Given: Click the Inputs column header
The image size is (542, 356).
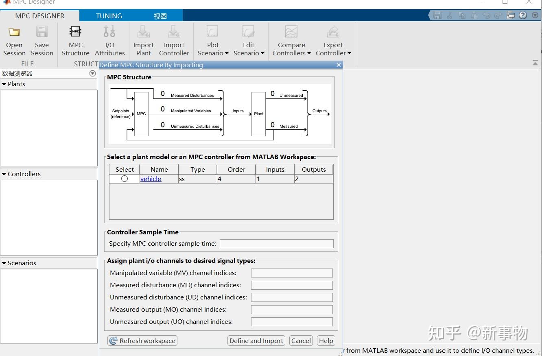Looking at the screenshot, I should (275, 169).
